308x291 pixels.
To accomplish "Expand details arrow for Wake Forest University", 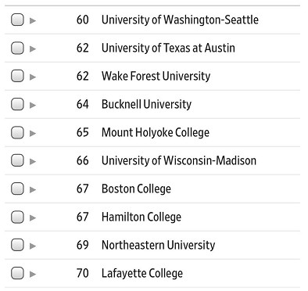I will click(33, 77).
